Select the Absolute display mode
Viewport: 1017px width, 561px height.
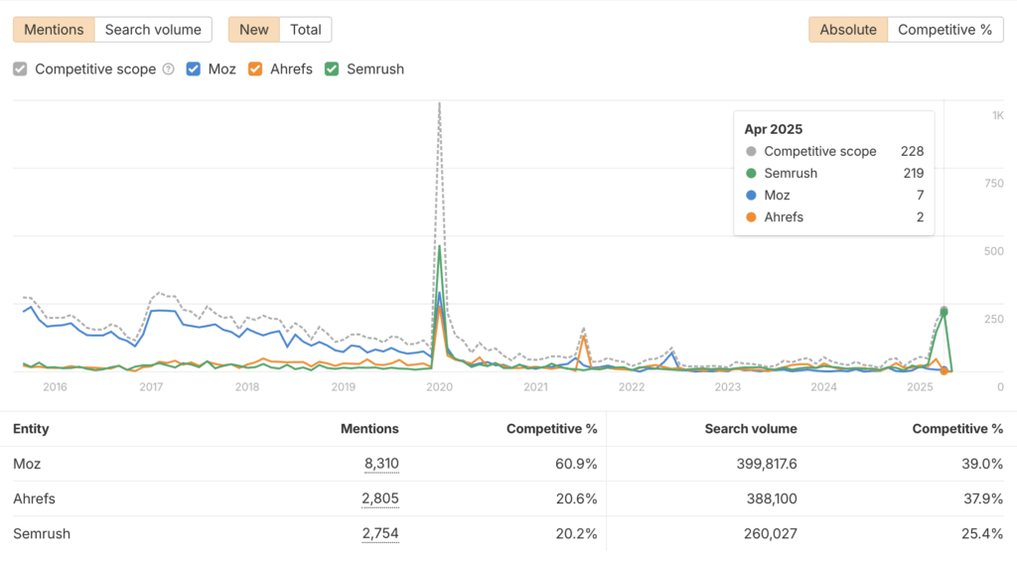tap(848, 30)
